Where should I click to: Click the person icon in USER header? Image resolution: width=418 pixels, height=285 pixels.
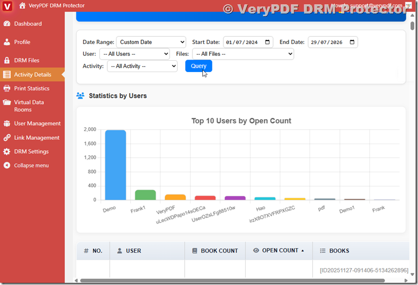click(x=120, y=251)
